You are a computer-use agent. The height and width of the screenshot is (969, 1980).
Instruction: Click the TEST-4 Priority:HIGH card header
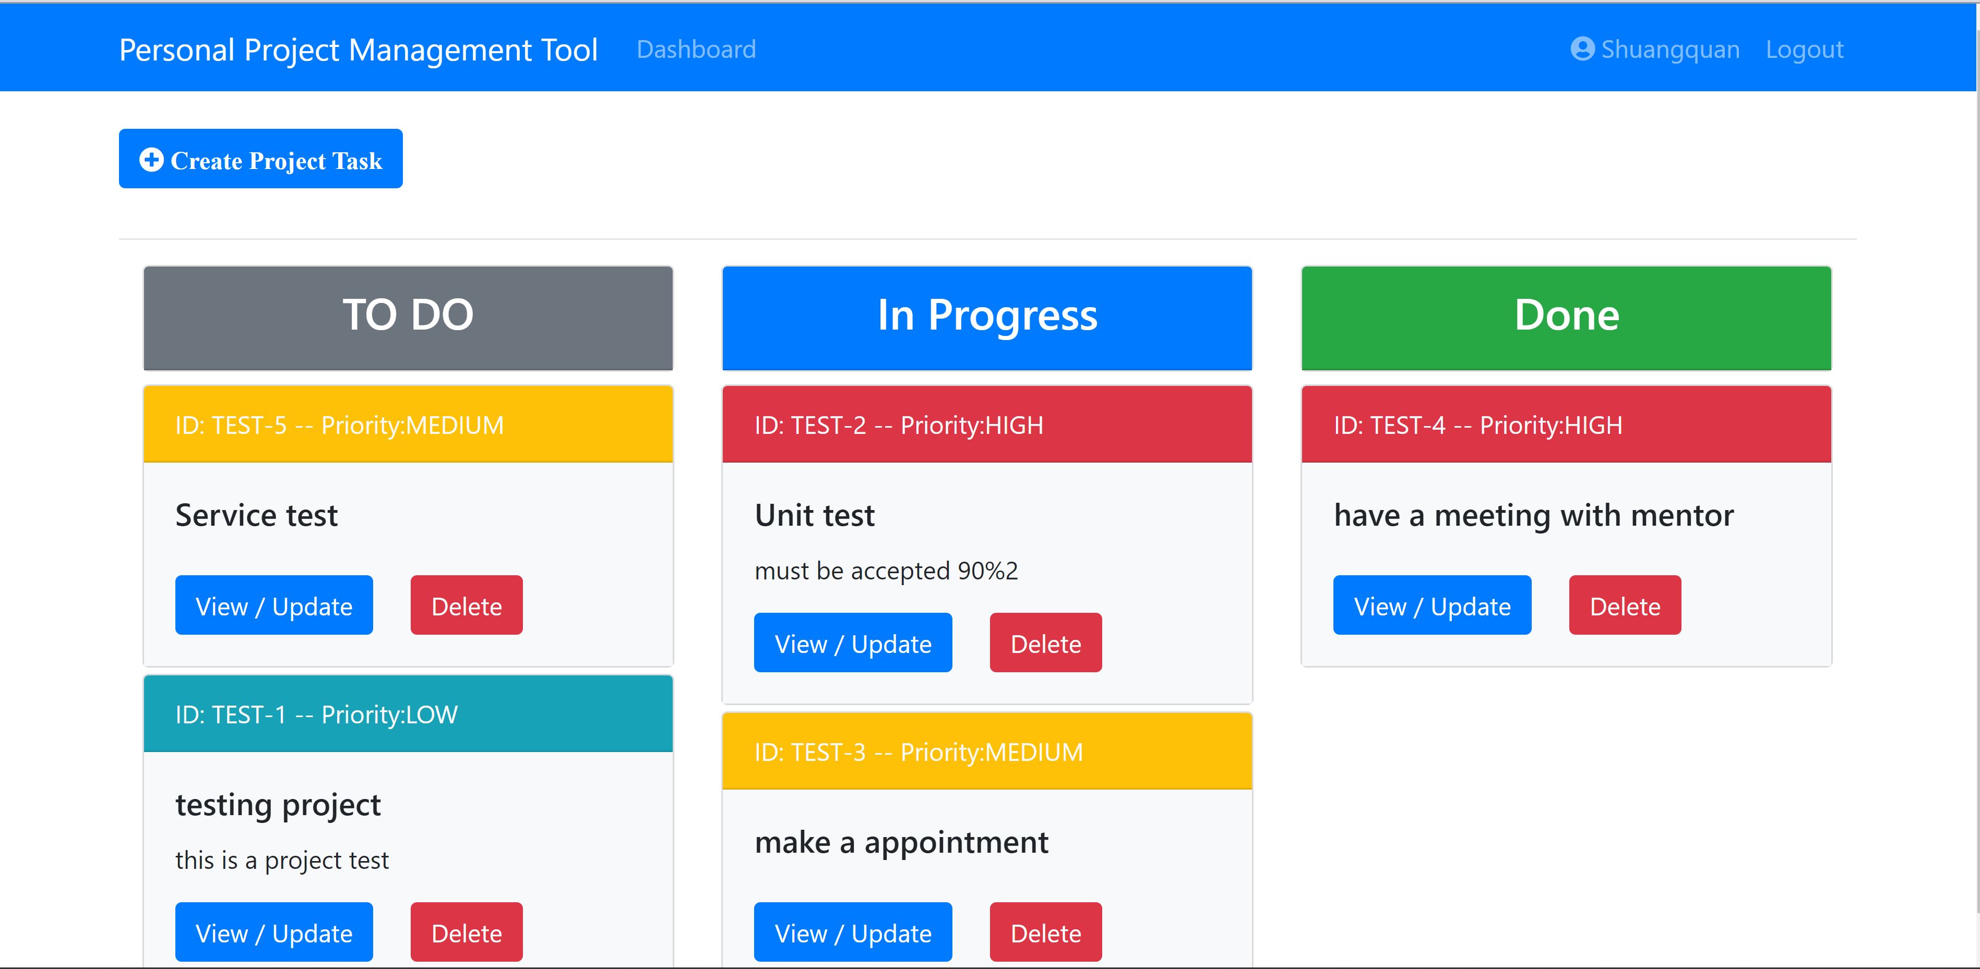pyautogui.click(x=1567, y=424)
